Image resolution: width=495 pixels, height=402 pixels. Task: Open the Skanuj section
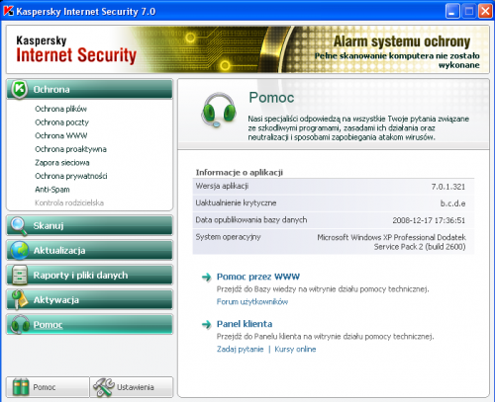click(89, 226)
